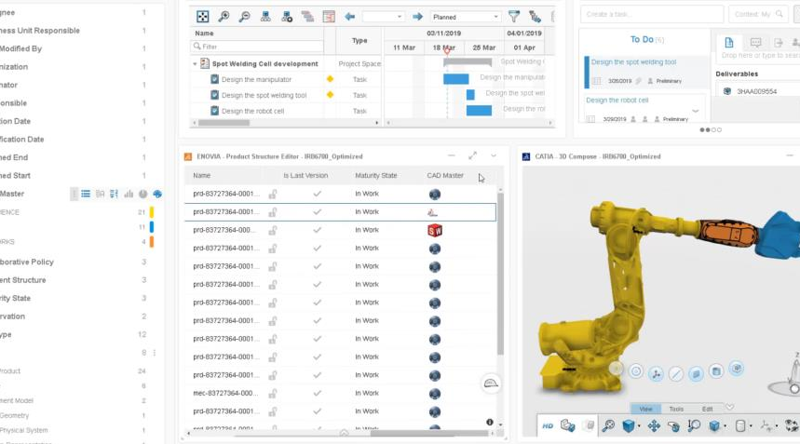Collapse the Spot Welding Cell development tree node
This screenshot has width=800, height=444.
coord(195,64)
